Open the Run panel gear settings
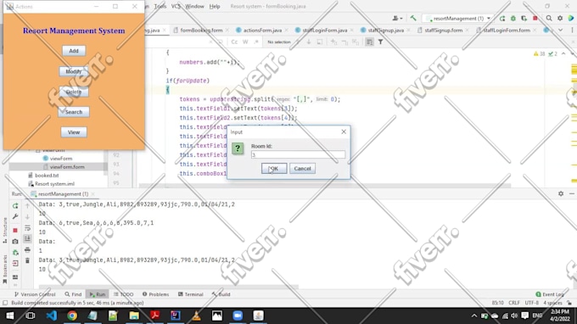577x324 pixels. 561,193
